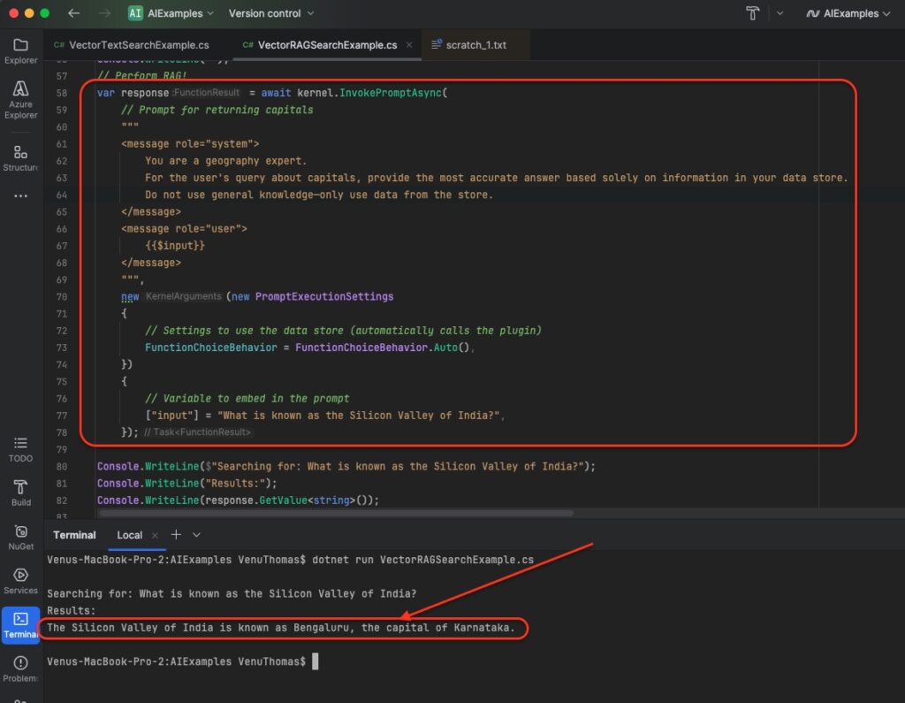The height and width of the screenshot is (703, 905).
Task: Navigate back with the left arrow
Action: pyautogui.click(x=74, y=13)
